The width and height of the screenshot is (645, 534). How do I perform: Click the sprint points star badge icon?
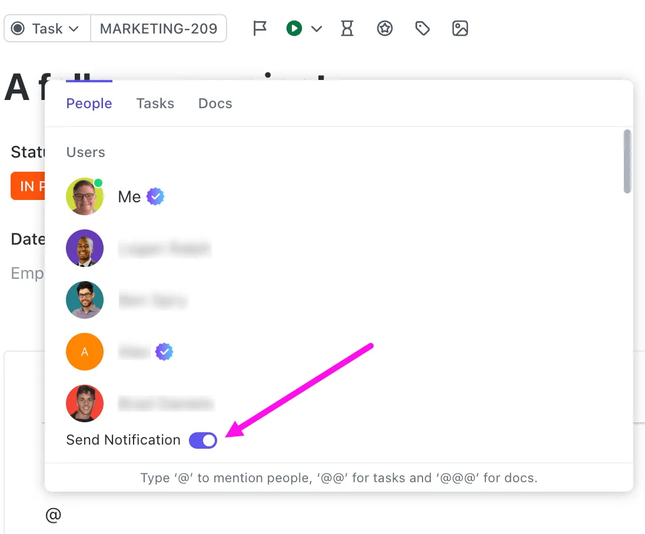click(x=385, y=28)
